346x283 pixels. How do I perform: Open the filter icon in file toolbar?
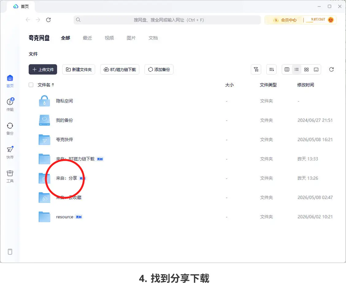(x=256, y=69)
